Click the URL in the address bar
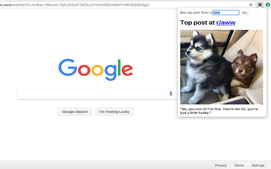271x169 pixels. pyautogui.click(x=75, y=5)
